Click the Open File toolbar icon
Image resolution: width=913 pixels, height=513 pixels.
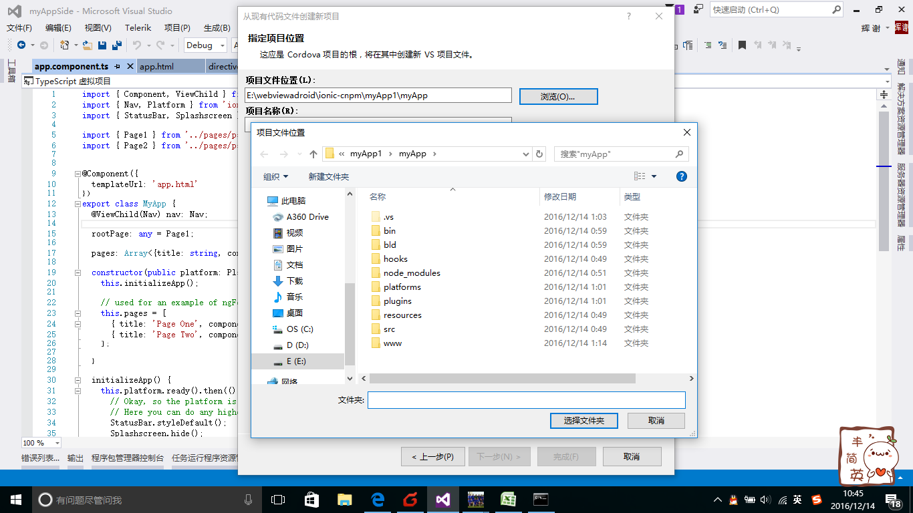tap(87, 45)
